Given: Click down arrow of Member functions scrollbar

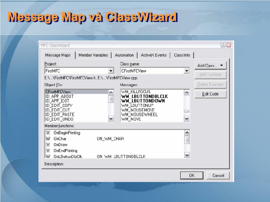Looking at the screenshot, I should (x=187, y=155).
